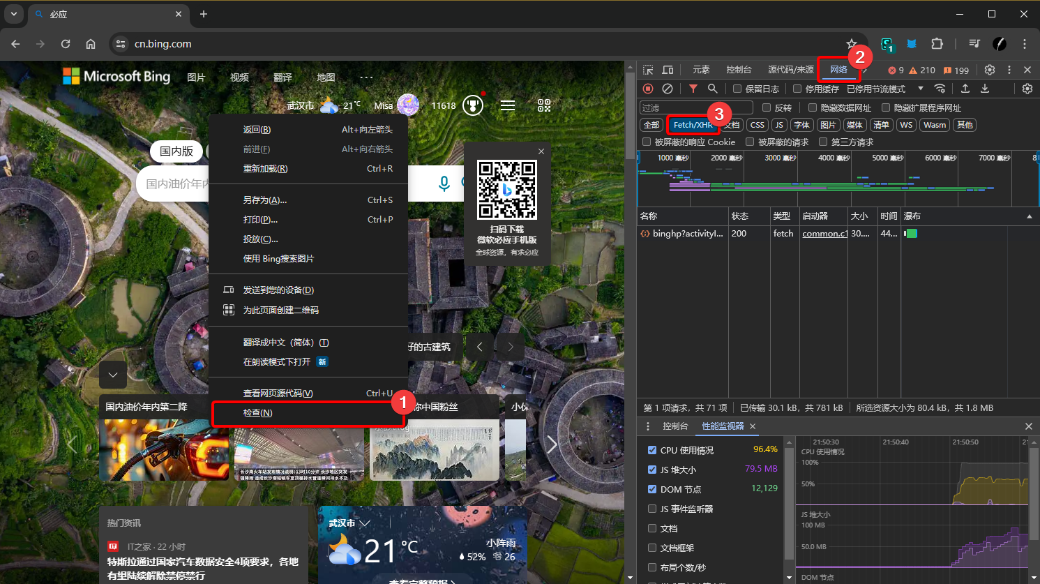Image resolution: width=1040 pixels, height=584 pixels.
Task: Click the red record network log button
Action: [648, 89]
